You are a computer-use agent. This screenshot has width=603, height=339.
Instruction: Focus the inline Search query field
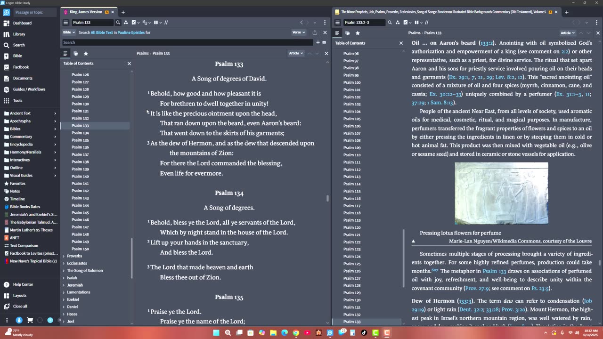[187, 42]
